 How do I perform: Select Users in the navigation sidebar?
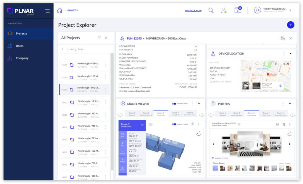tap(20, 46)
